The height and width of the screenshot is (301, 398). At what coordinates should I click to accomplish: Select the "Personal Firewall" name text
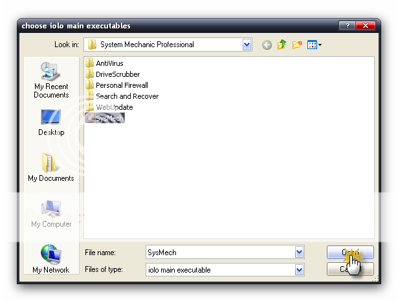point(122,85)
